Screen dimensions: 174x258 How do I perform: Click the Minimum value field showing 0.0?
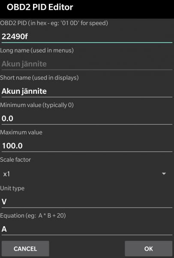tap(87, 119)
